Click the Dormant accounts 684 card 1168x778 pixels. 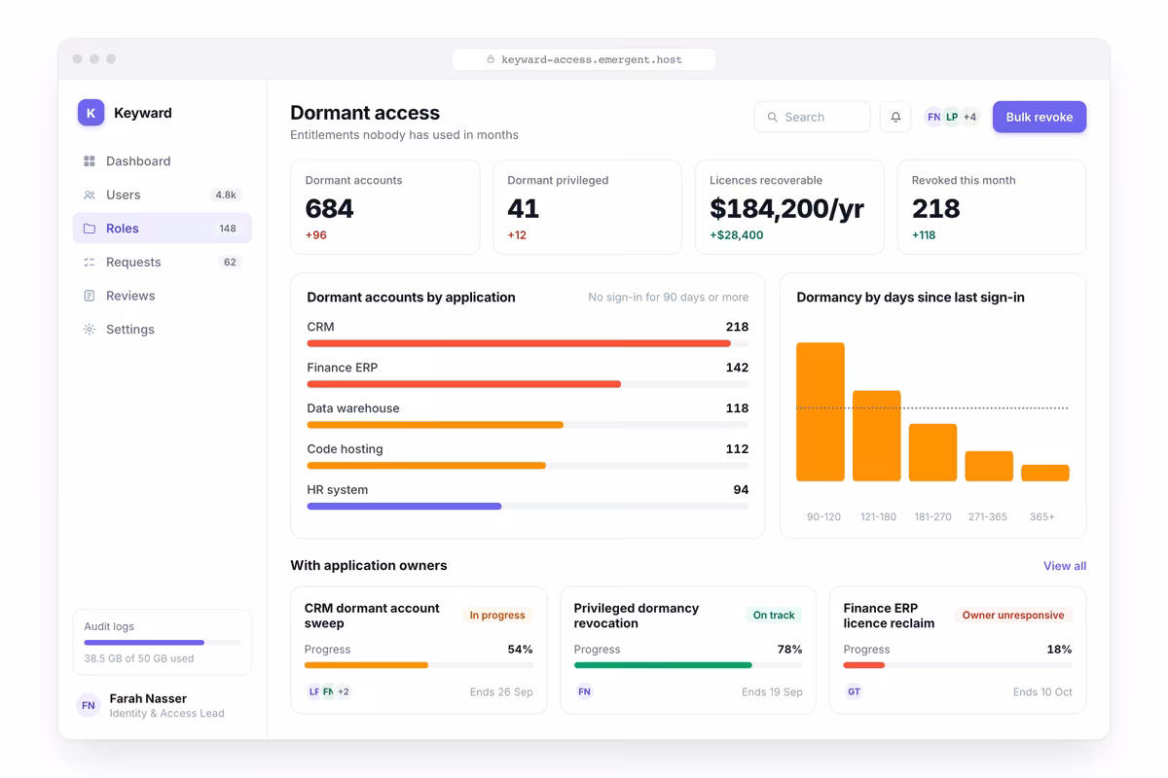click(x=385, y=207)
